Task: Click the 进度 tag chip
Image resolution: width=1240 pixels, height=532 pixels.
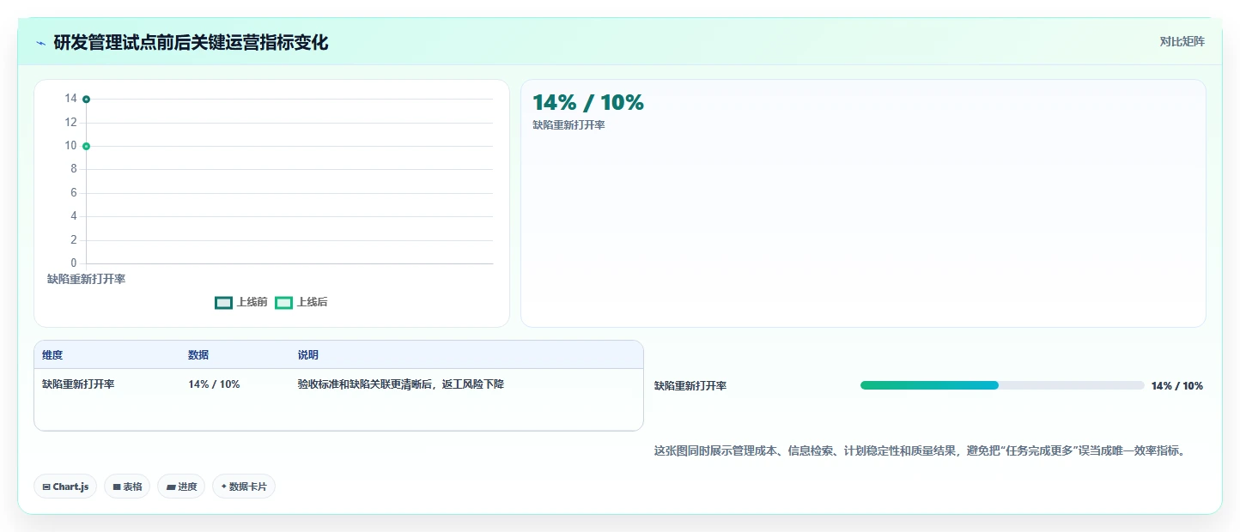Action: click(181, 487)
